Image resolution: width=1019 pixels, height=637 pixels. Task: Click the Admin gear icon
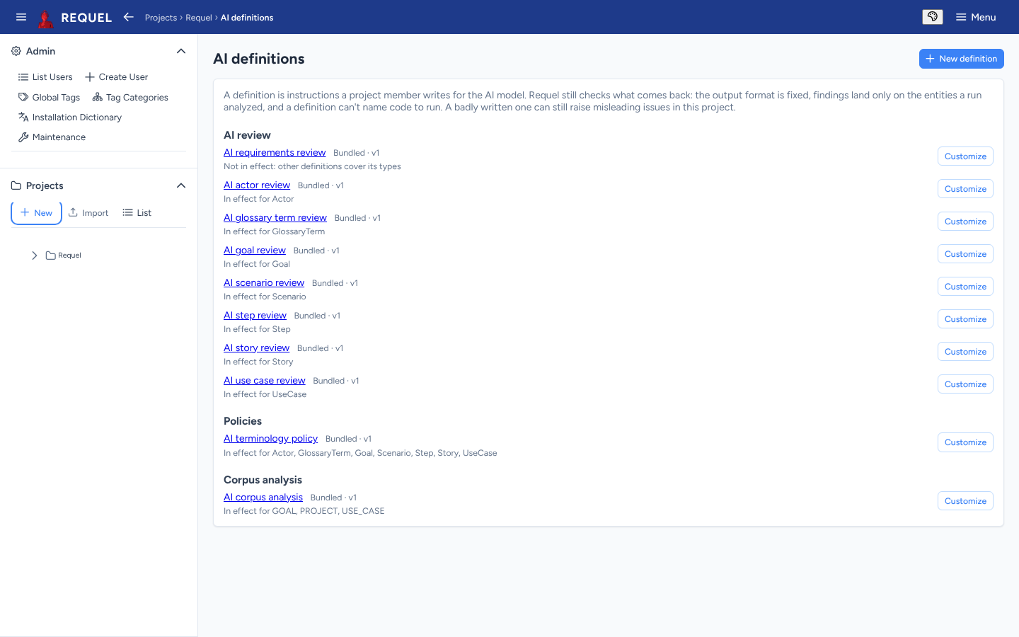point(16,51)
